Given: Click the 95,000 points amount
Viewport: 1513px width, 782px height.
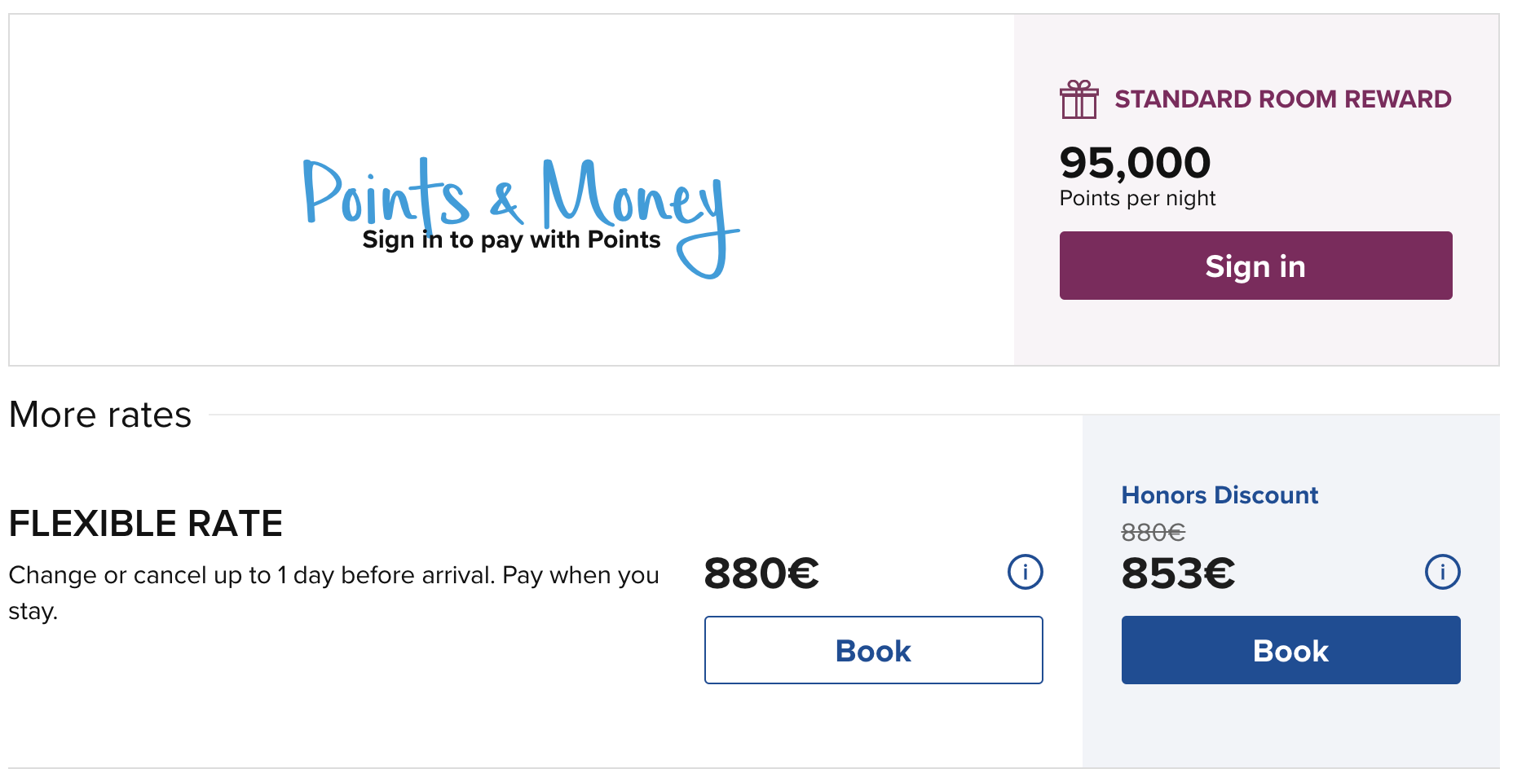Looking at the screenshot, I should (1135, 163).
